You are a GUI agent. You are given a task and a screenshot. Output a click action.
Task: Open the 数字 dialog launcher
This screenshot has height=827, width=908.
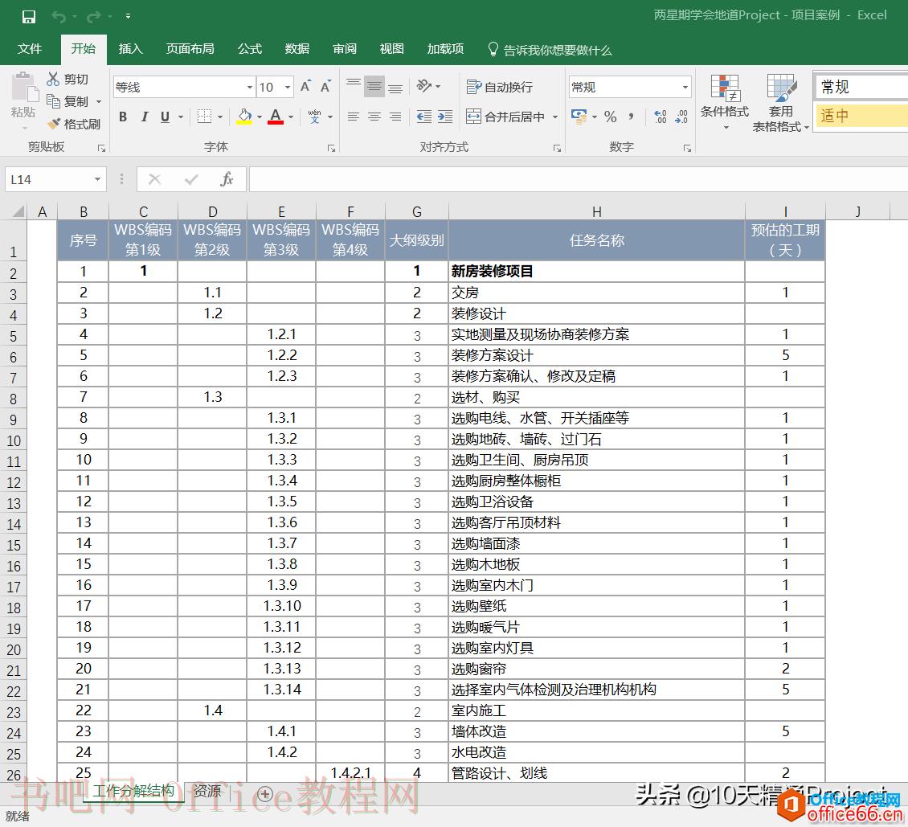687,148
